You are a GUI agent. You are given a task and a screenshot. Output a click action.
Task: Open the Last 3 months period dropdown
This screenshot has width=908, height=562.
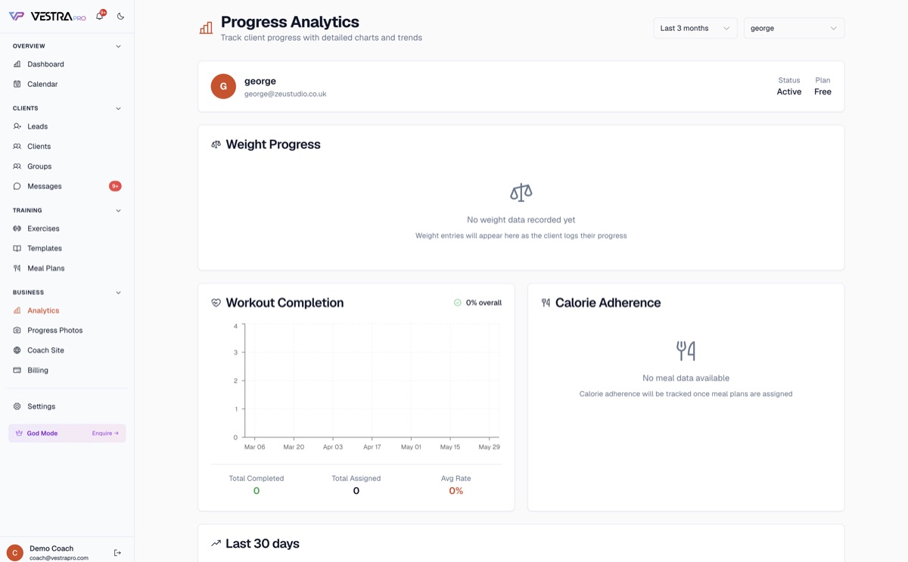coord(695,28)
